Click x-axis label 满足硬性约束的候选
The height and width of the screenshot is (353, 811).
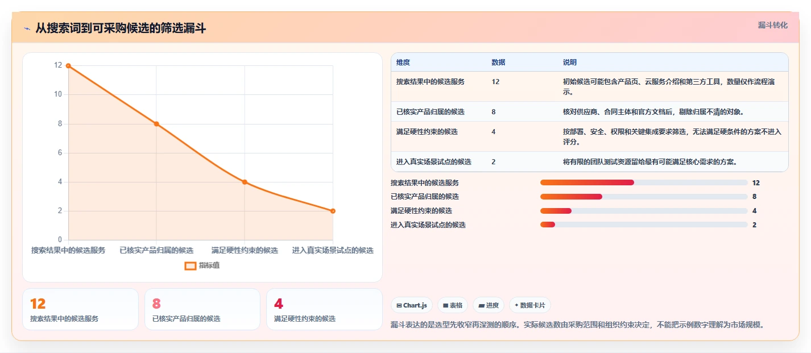245,250
